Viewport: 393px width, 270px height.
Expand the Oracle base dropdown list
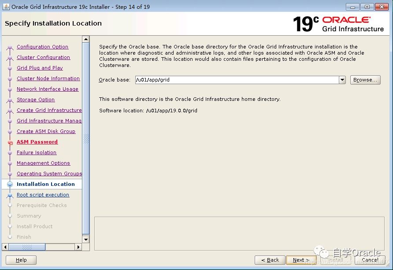342,80
